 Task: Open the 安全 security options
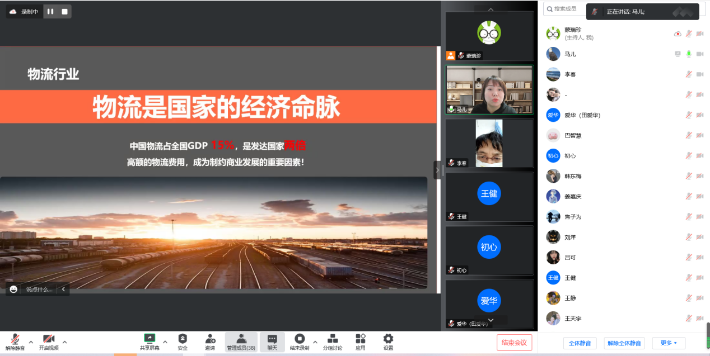tap(183, 341)
